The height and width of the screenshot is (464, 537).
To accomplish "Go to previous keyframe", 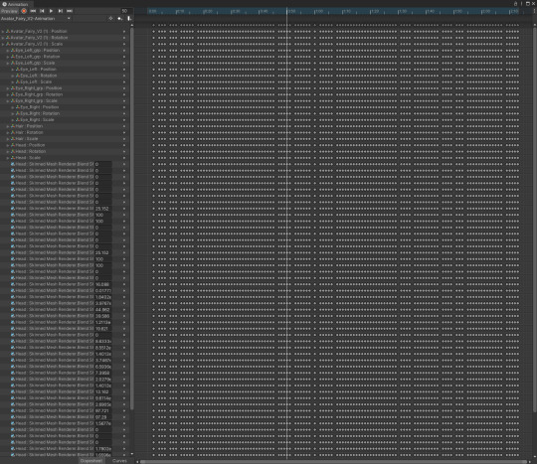I will (42, 11).
